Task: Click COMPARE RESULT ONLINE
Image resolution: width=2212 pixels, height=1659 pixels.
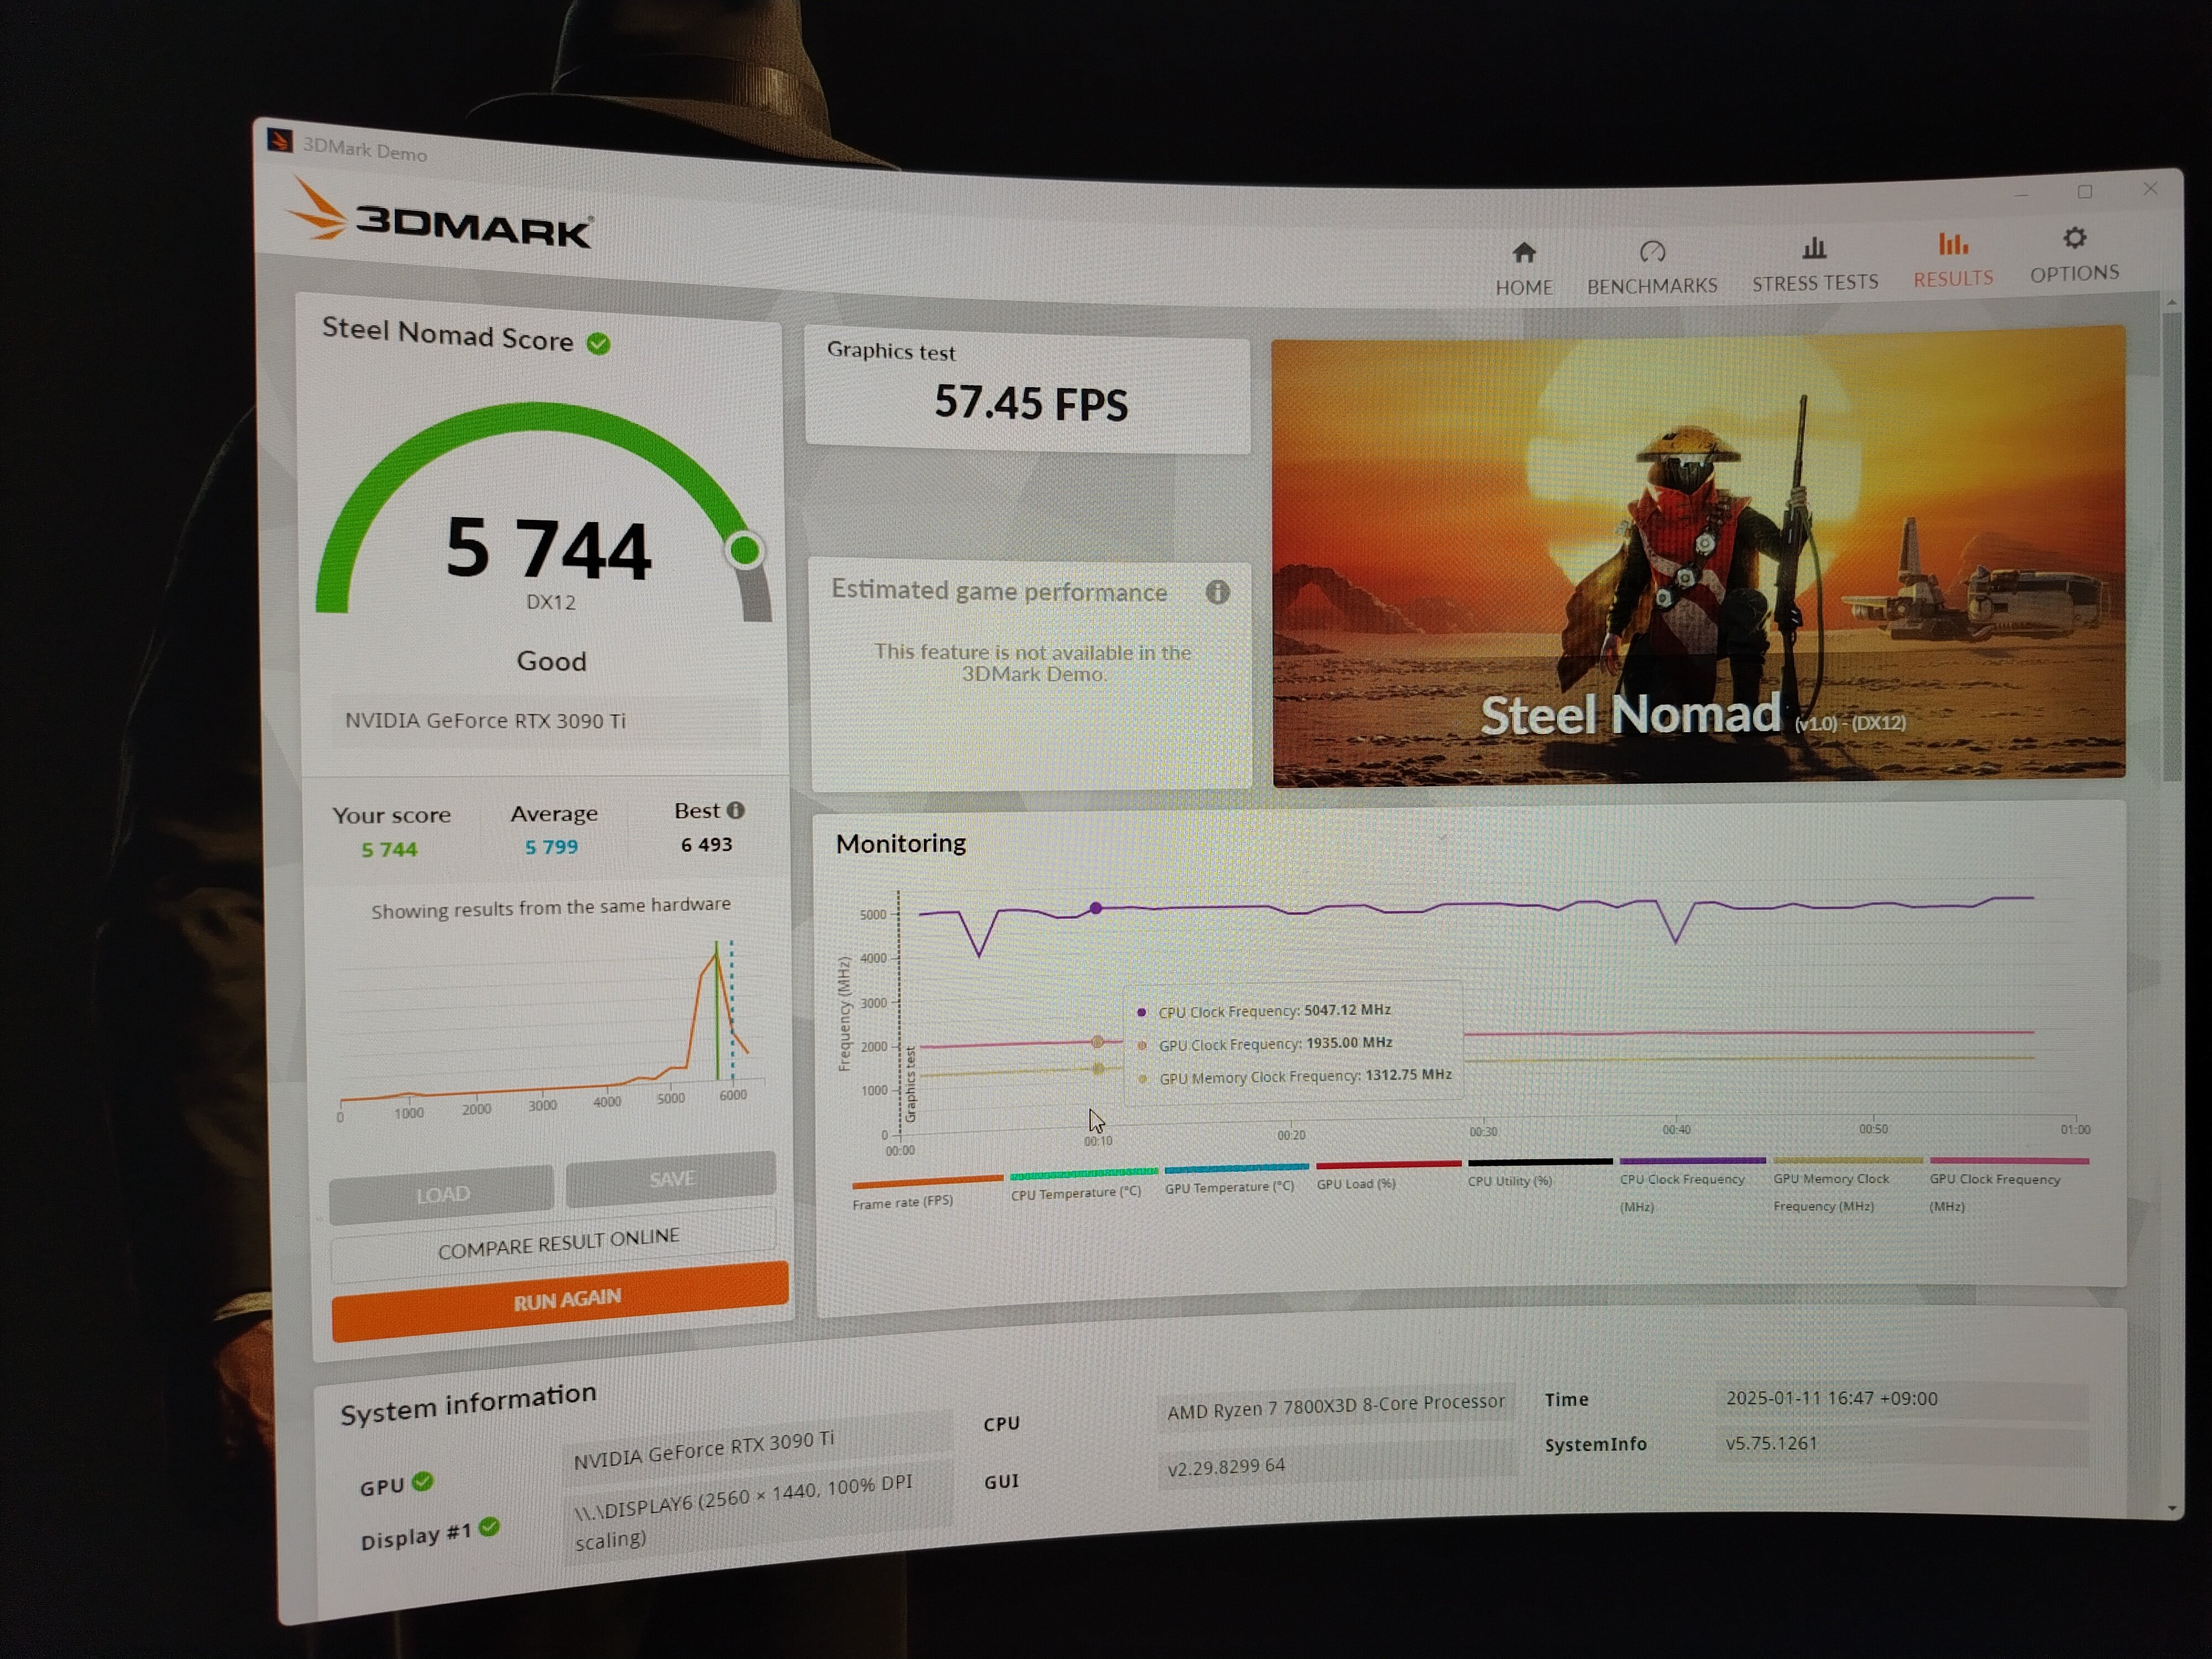Action: pos(556,1243)
